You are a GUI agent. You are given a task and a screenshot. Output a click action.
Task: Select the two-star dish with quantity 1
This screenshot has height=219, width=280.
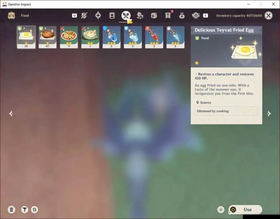tap(90, 37)
